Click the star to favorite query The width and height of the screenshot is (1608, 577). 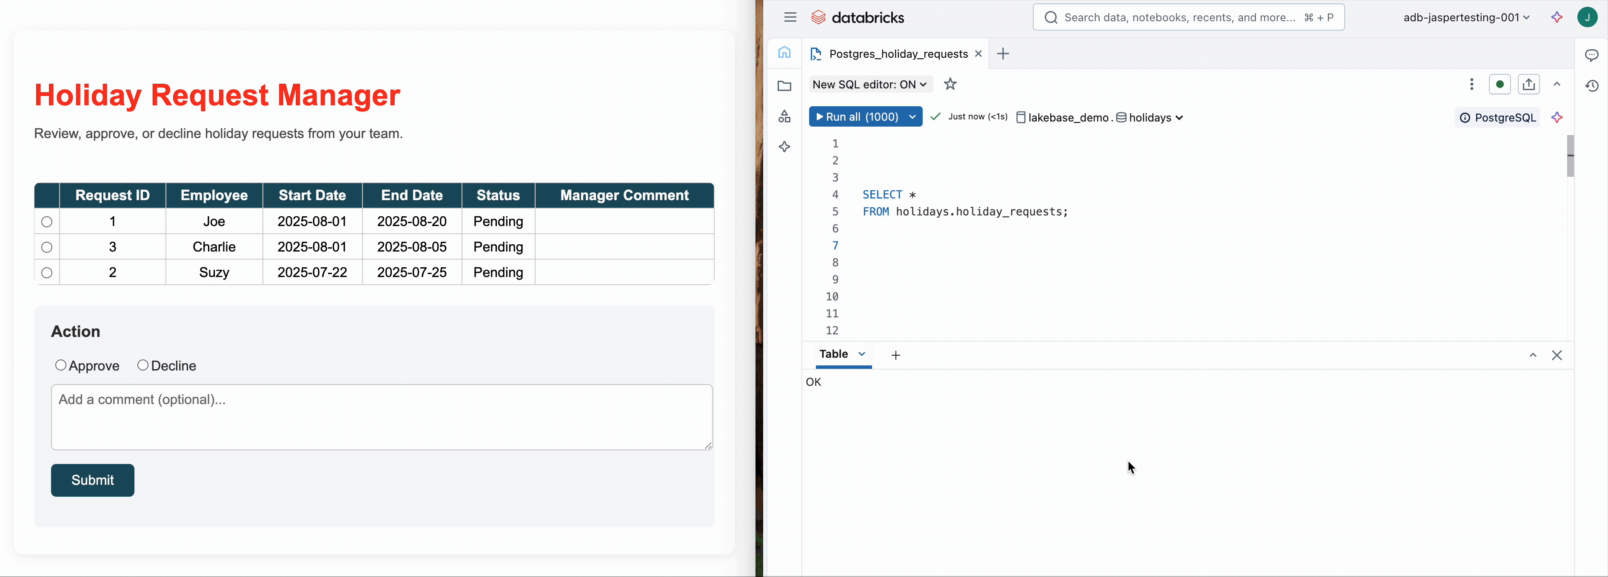click(x=950, y=84)
